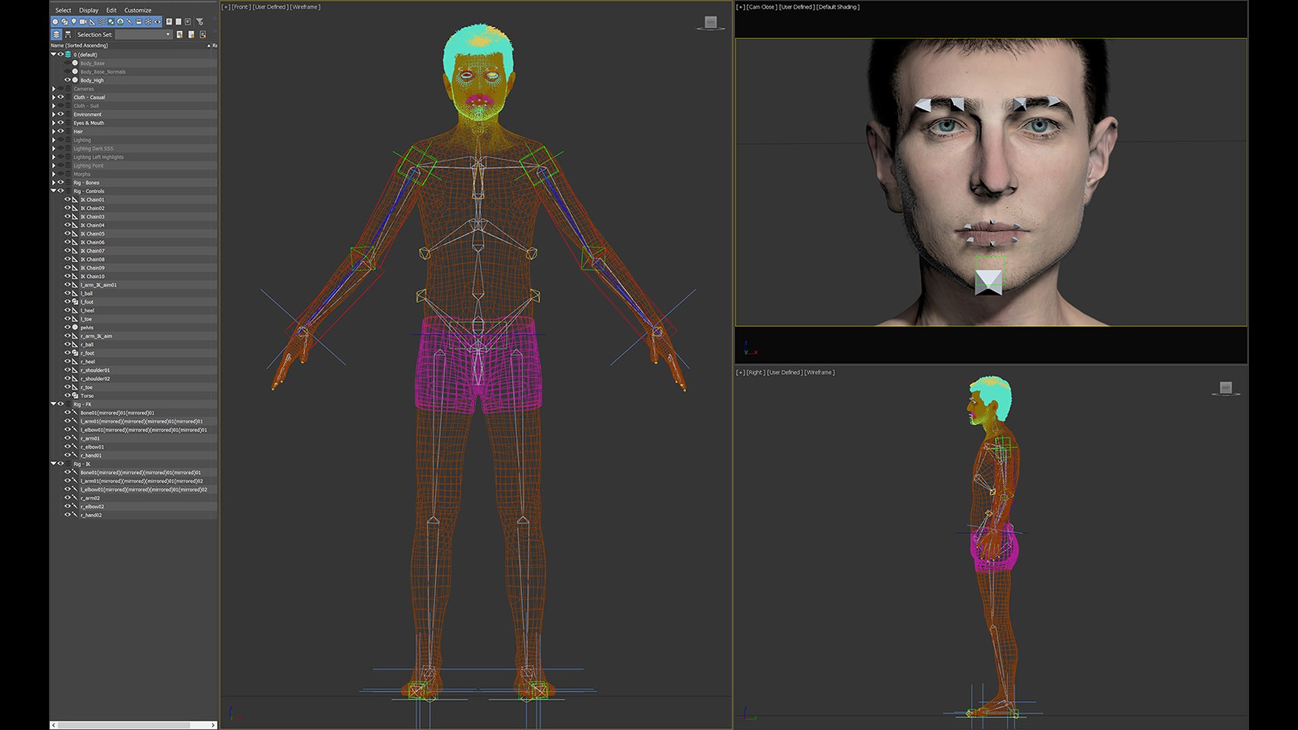Hide the Body_High object with eye icon
The height and width of the screenshot is (730, 1298).
click(68, 80)
